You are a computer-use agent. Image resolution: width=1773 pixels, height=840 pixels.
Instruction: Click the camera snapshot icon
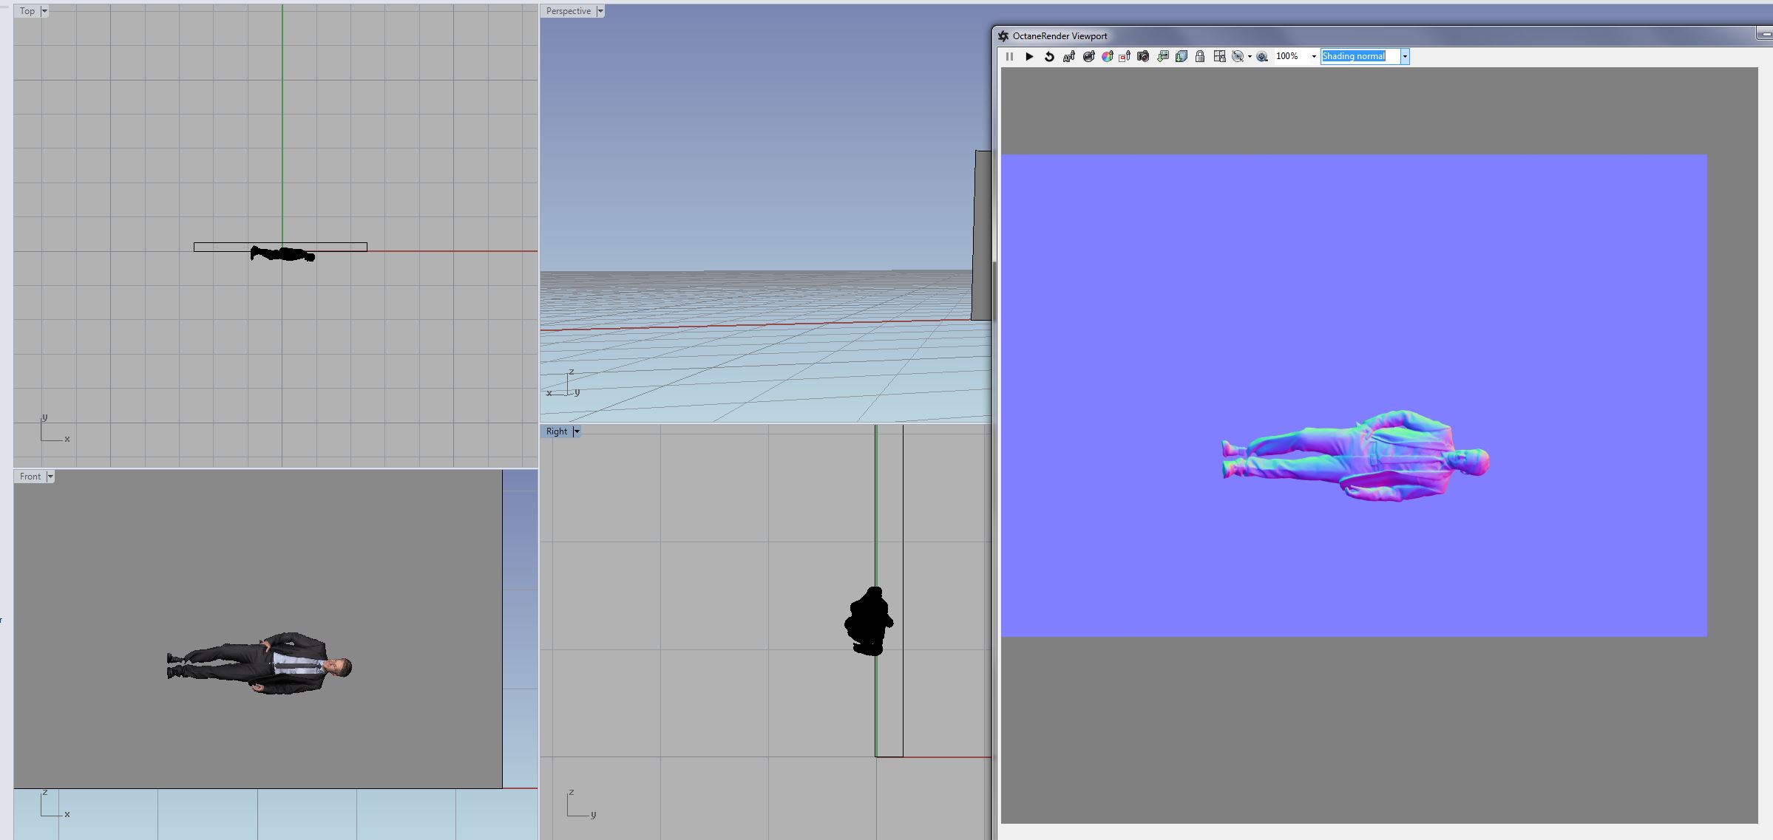1143,57
